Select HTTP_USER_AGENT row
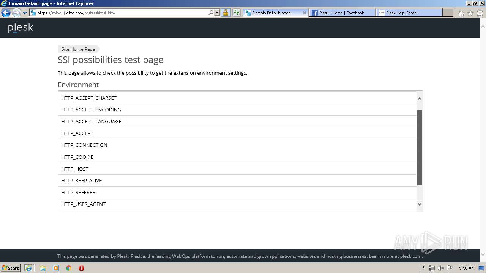The width and height of the screenshot is (486, 273). coord(237,204)
